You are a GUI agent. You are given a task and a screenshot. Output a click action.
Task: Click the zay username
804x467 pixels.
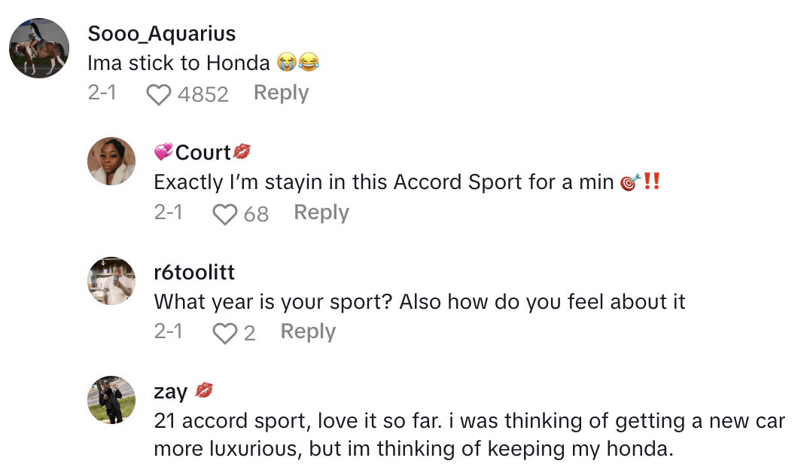pos(171,392)
